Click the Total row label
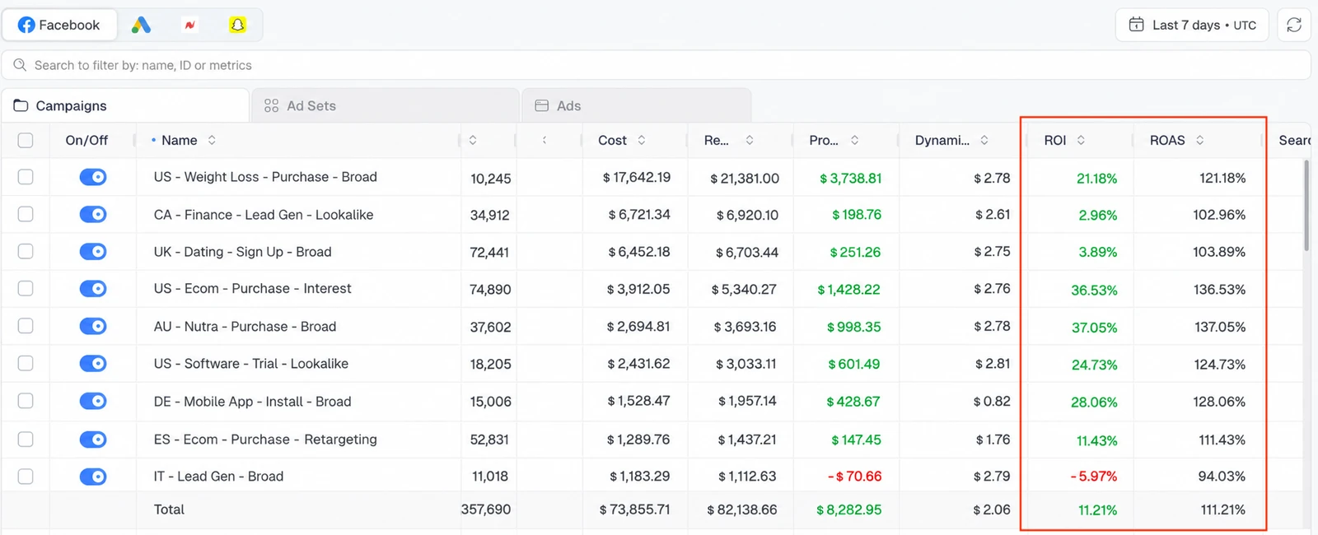Image resolution: width=1318 pixels, height=535 pixels. tap(169, 509)
